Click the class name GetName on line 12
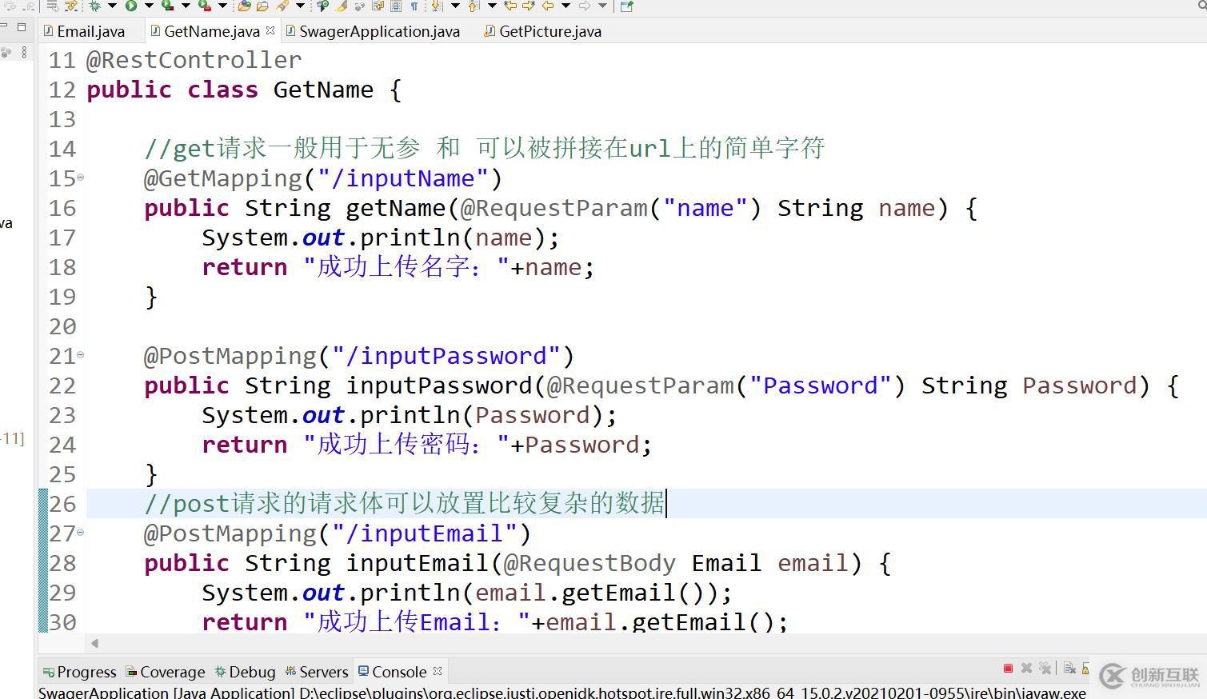The image size is (1207, 699). coord(323,90)
